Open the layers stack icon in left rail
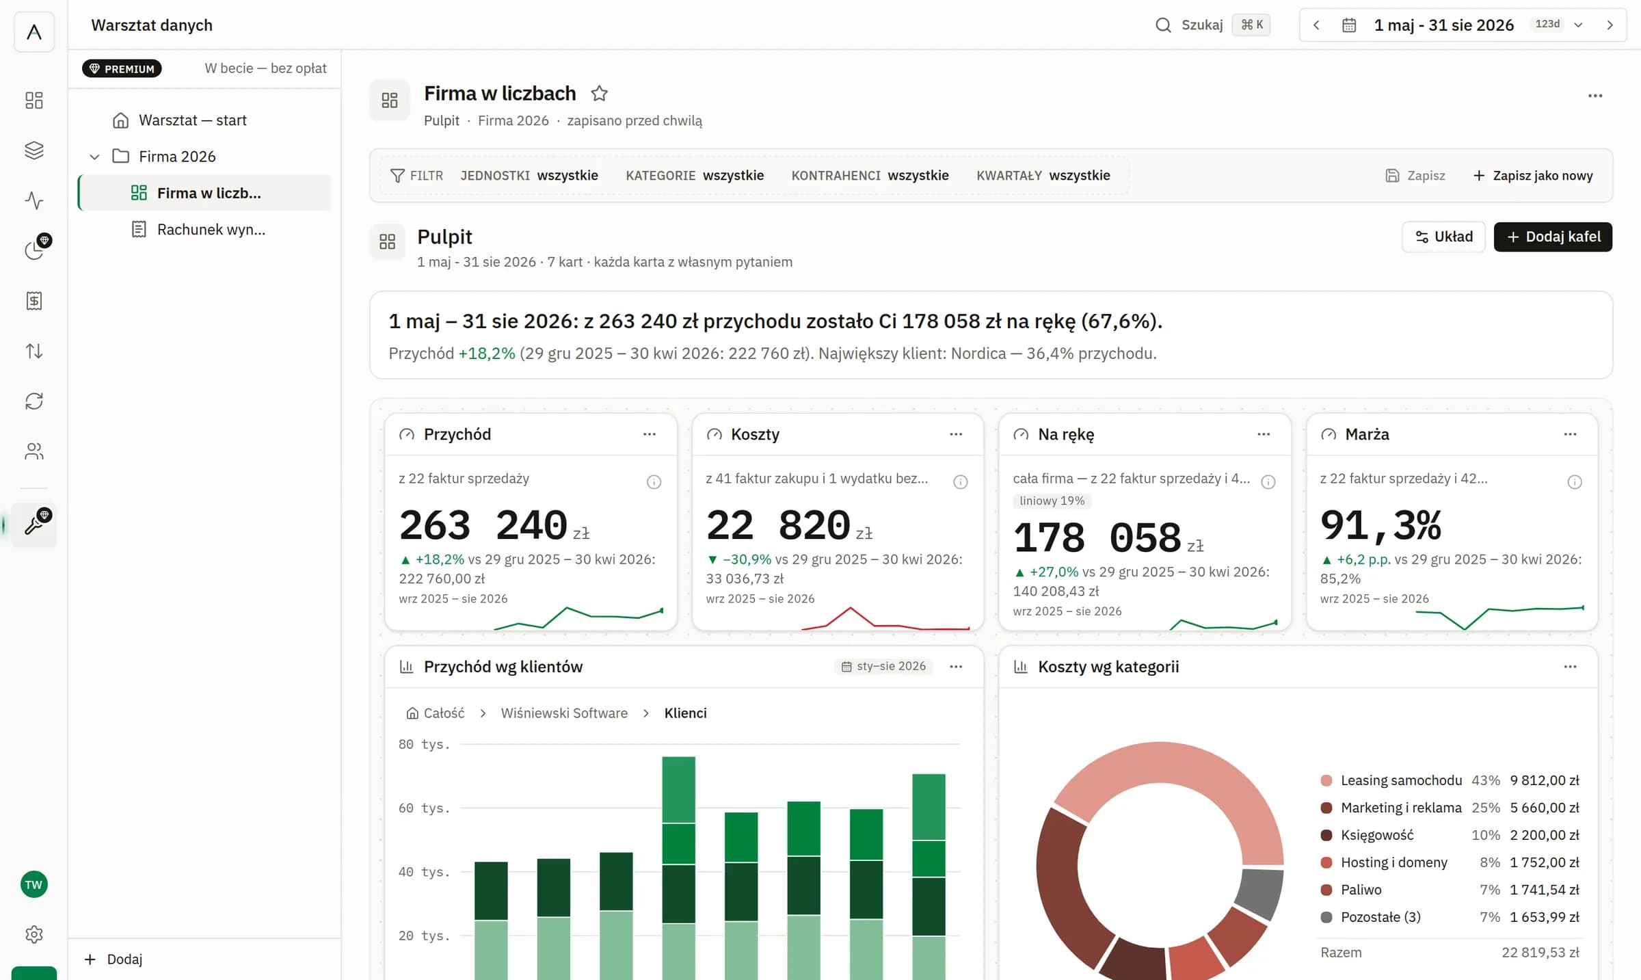 (x=34, y=150)
